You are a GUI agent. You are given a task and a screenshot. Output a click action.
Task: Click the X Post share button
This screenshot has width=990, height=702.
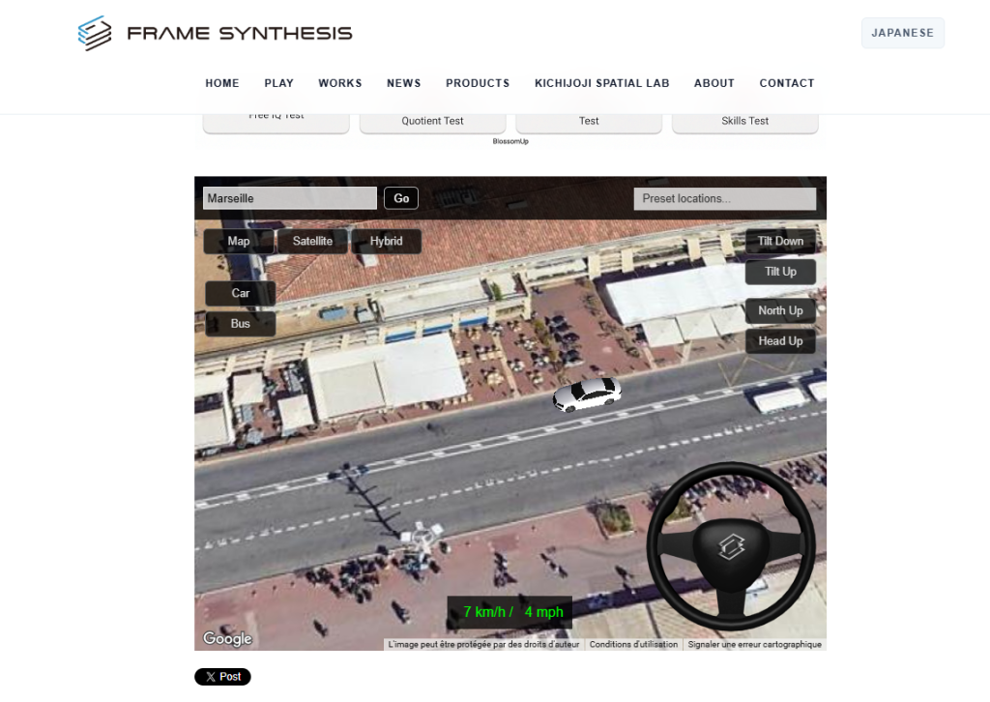pyautogui.click(x=223, y=677)
